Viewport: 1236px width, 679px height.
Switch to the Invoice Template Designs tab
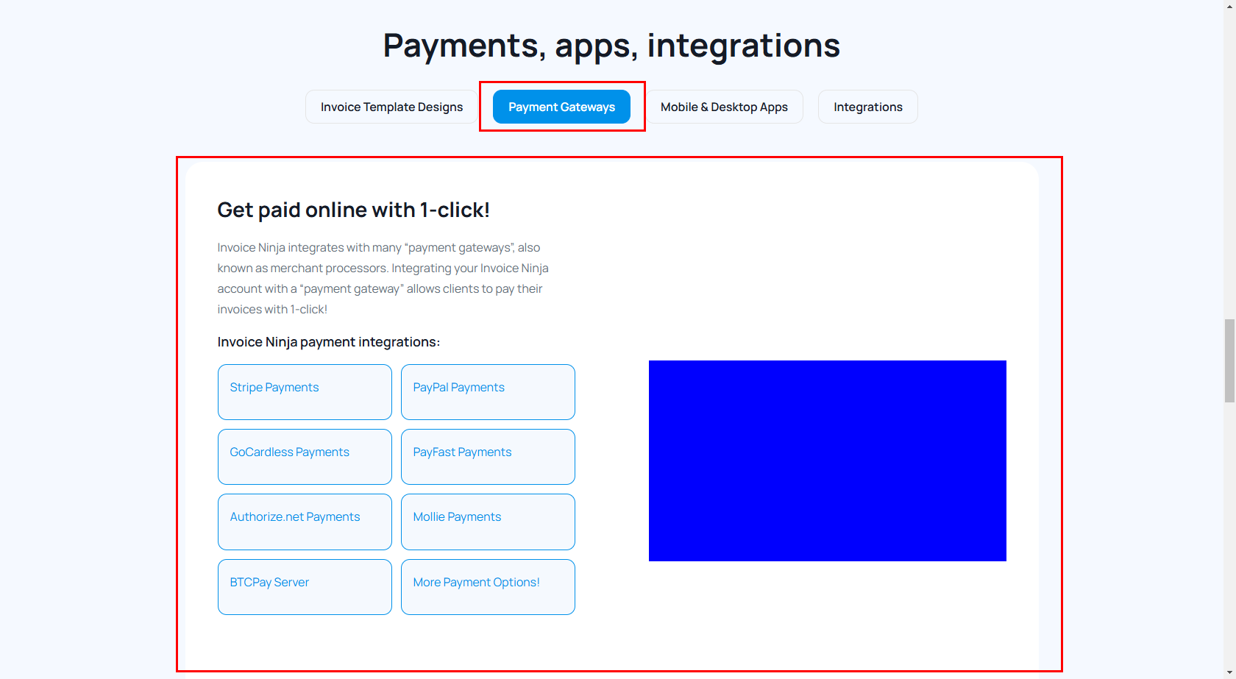[x=391, y=107]
